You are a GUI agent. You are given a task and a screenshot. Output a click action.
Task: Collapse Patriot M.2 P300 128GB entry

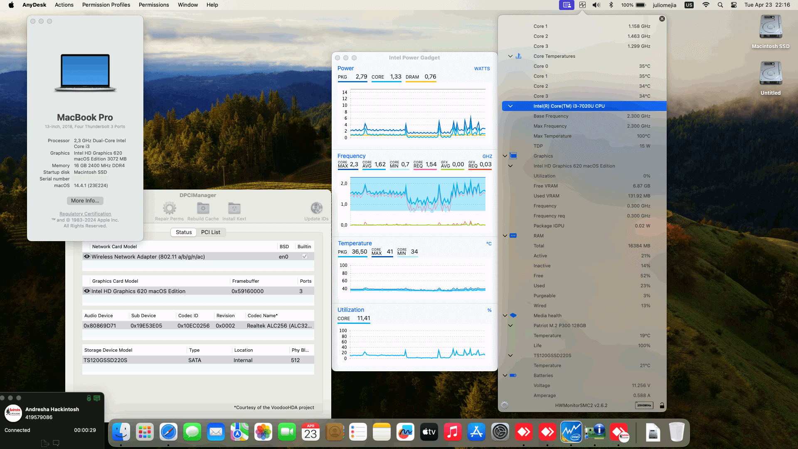[510, 326]
